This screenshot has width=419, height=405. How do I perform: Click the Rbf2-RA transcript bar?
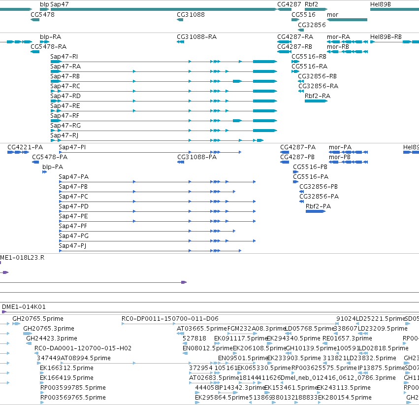coord(316,101)
